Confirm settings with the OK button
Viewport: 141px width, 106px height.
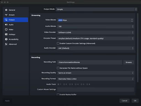pos(135,101)
